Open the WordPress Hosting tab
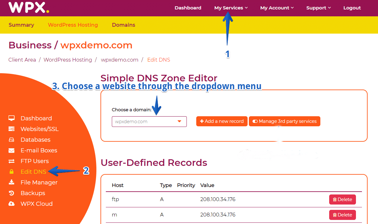This screenshot has height=224, width=378. (73, 25)
